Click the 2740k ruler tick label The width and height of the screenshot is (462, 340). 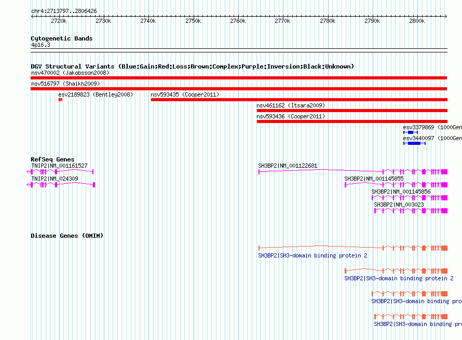click(x=148, y=21)
